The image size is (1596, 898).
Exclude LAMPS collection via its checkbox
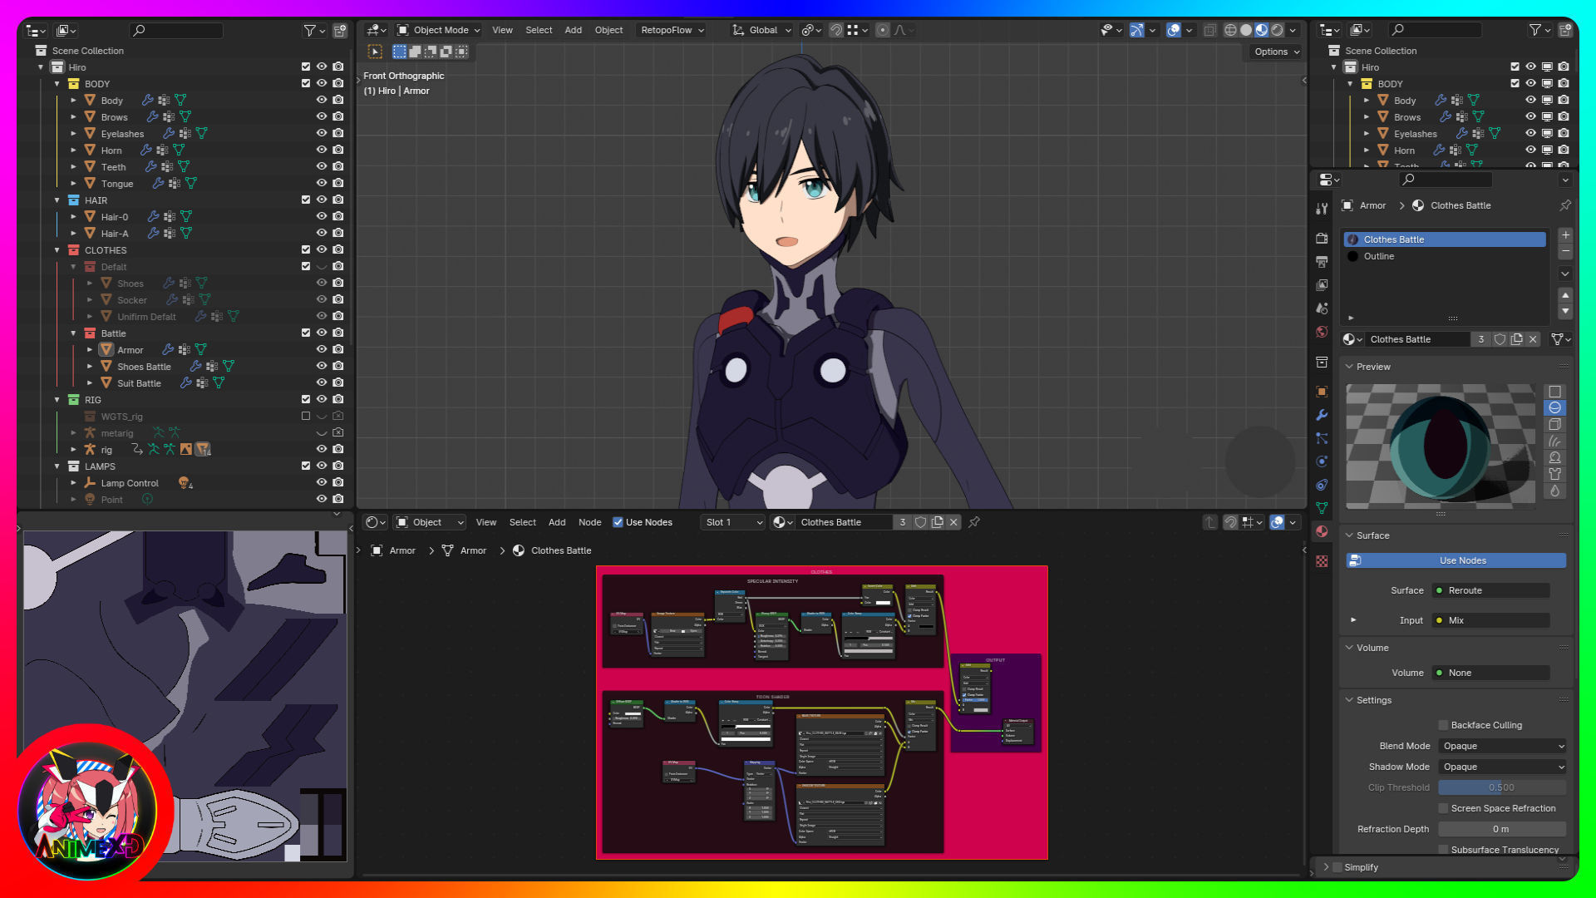(x=305, y=466)
